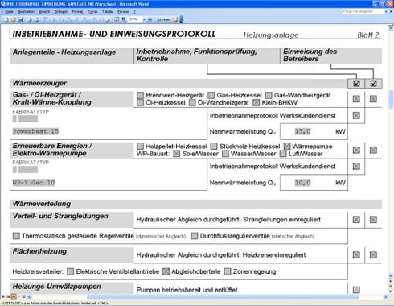394x306 pixels.
Task: Check the Stückholz-Heizkessel checkbox
Action: pyautogui.click(x=214, y=147)
